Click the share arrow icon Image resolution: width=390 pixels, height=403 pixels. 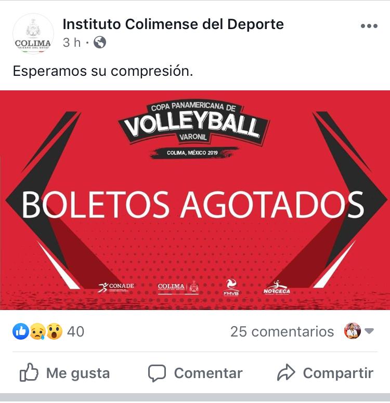coord(286,372)
